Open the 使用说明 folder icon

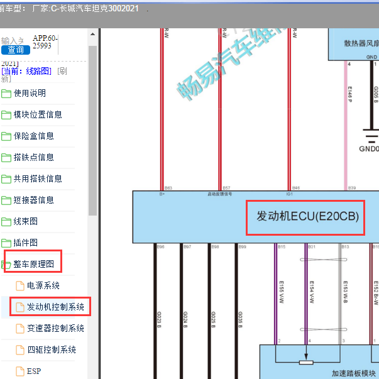[6, 94]
